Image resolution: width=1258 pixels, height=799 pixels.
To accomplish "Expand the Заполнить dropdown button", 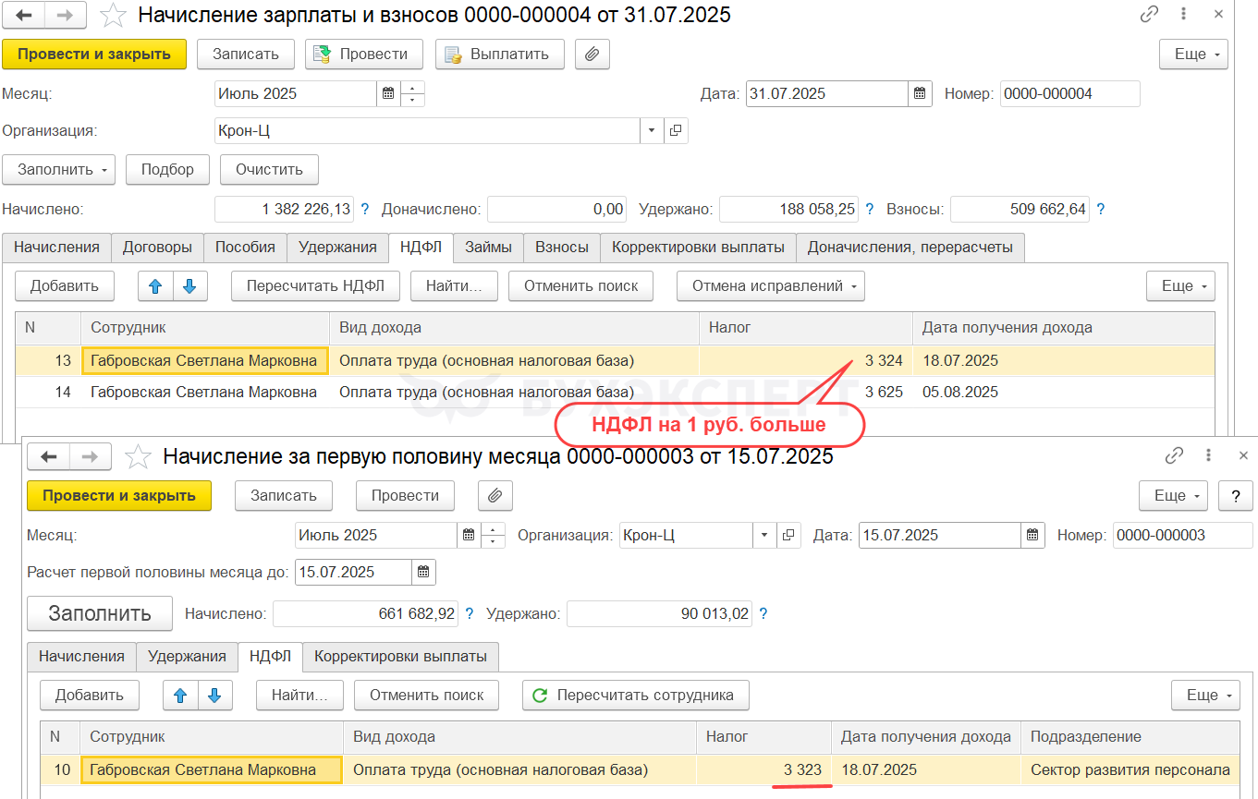I will (58, 169).
